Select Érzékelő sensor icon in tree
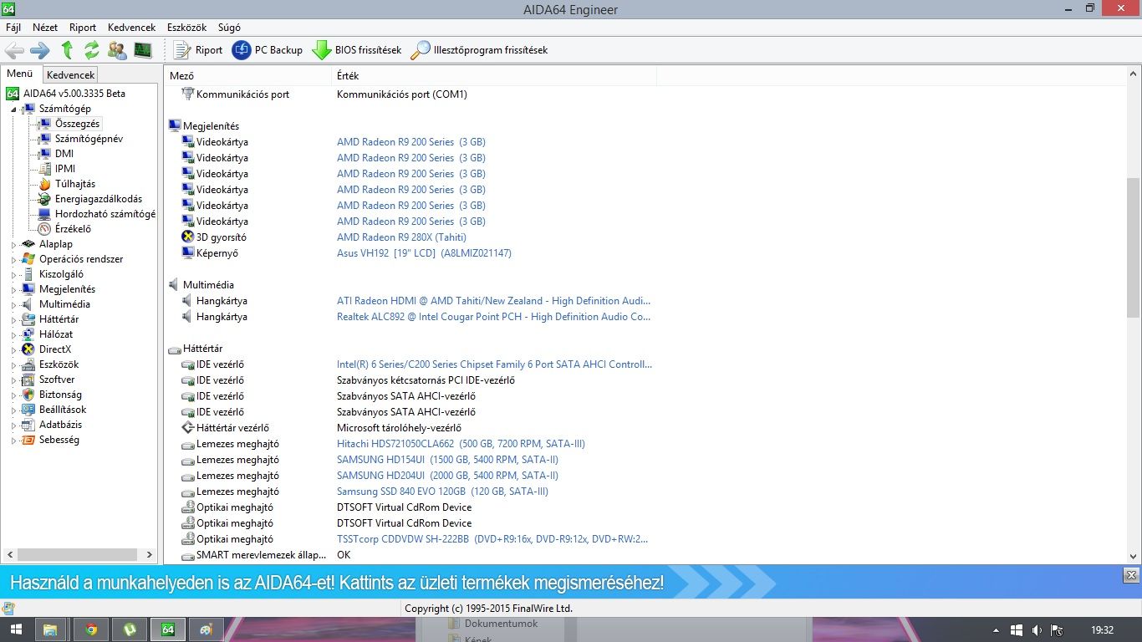Screen dimensions: 1142x642 click(x=45, y=229)
